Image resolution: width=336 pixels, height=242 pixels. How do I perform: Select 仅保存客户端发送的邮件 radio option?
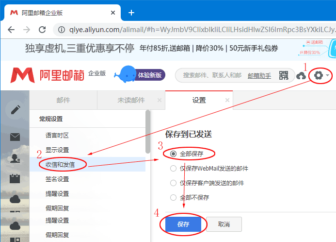[173, 183]
